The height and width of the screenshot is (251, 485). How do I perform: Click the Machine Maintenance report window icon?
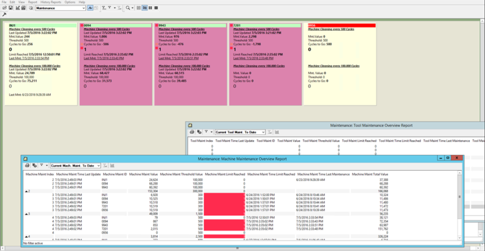coord(25,158)
